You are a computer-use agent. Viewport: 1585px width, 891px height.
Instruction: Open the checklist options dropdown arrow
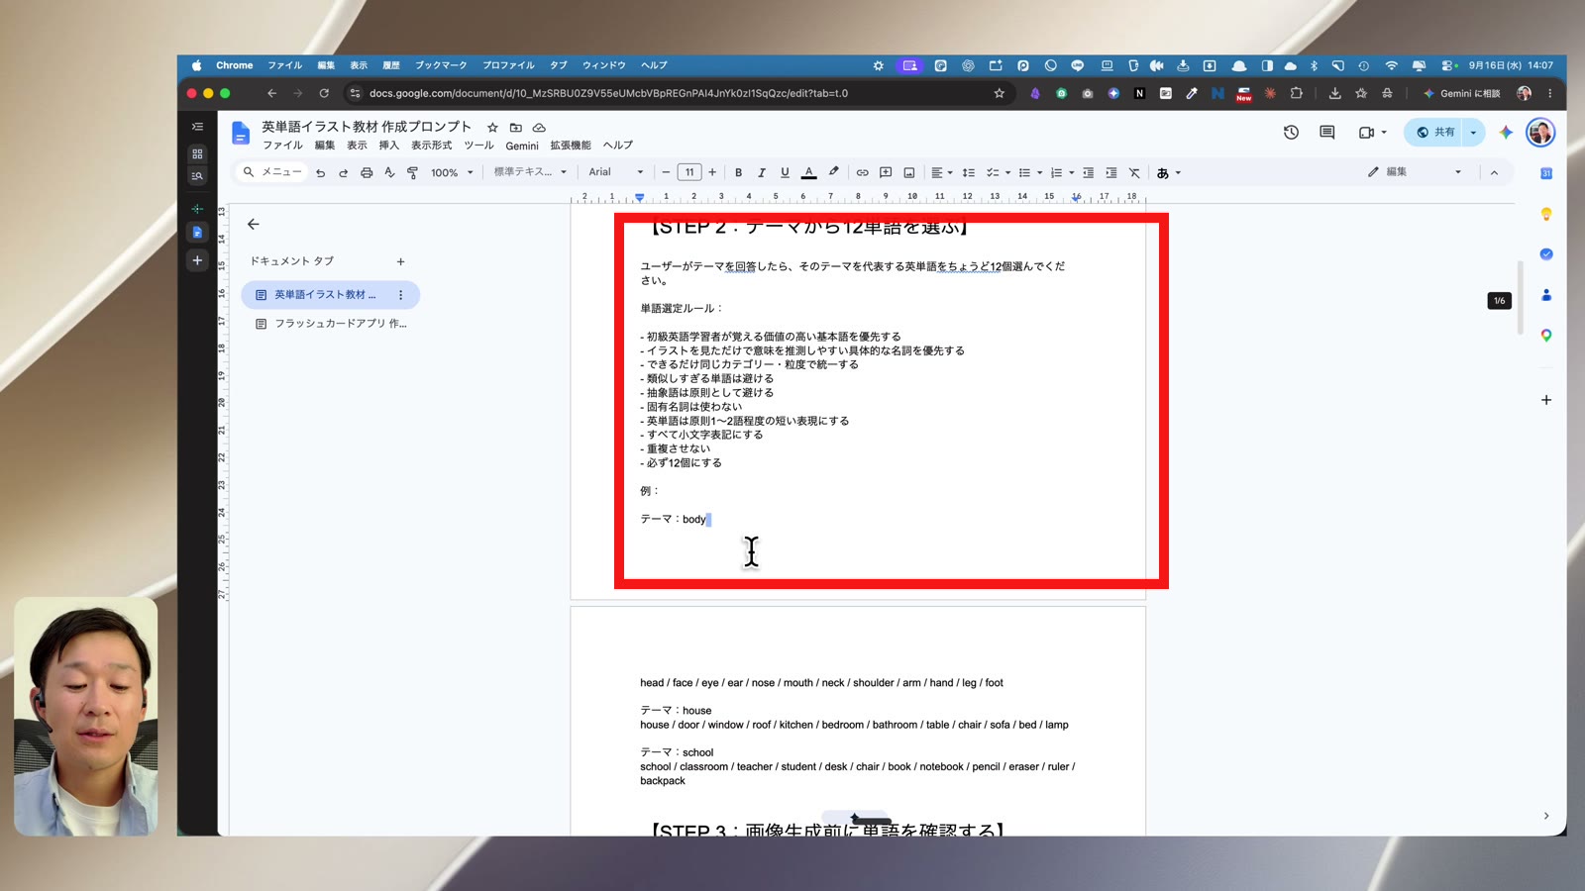coord(1008,172)
